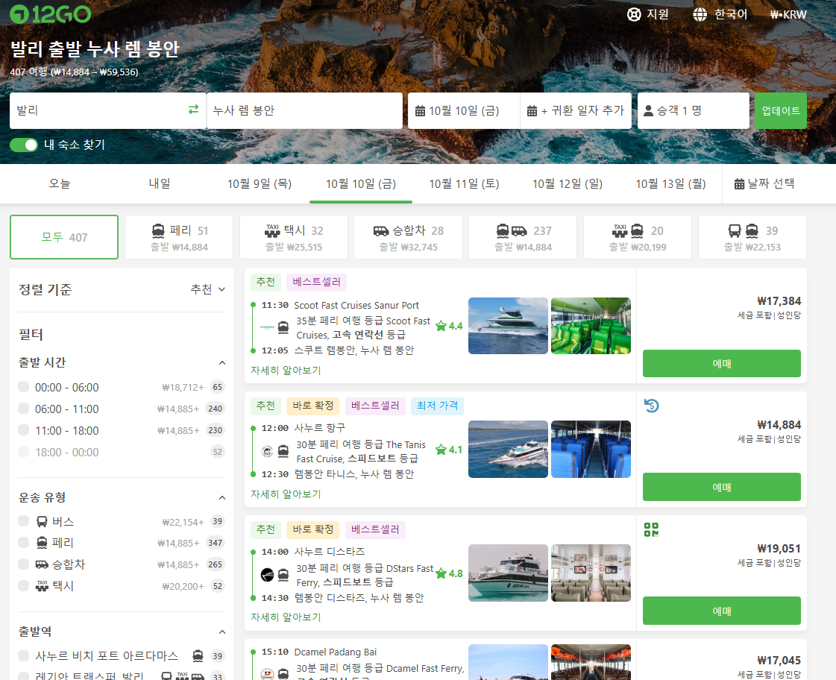Image resolution: width=836 pixels, height=680 pixels.
Task: Click 자세히 알아보기 for The Tanis trip
Action: (286, 494)
